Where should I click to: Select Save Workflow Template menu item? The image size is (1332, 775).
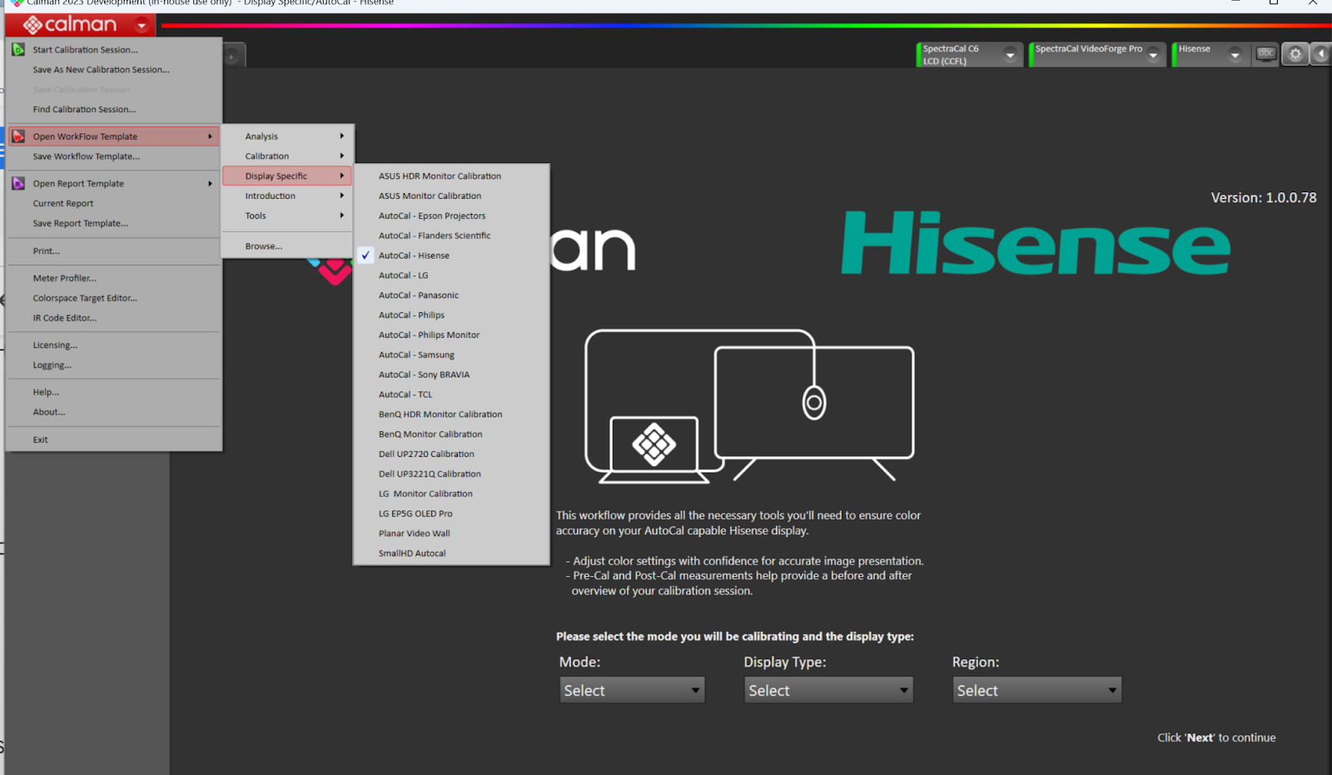(114, 156)
